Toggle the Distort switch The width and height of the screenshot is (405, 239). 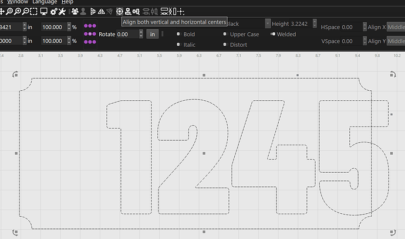[225, 45]
